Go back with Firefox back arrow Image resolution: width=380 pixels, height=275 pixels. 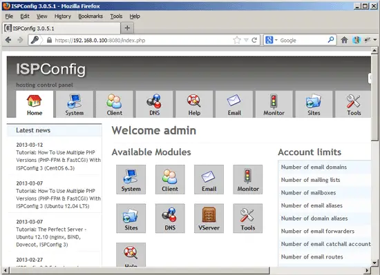click(x=8, y=40)
